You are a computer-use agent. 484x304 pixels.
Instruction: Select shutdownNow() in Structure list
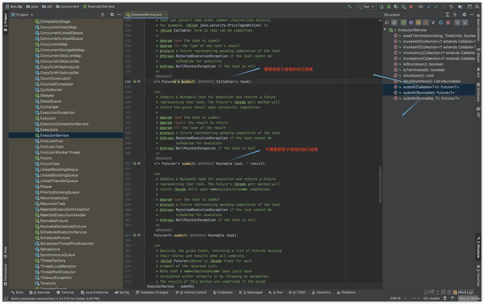coord(432,81)
